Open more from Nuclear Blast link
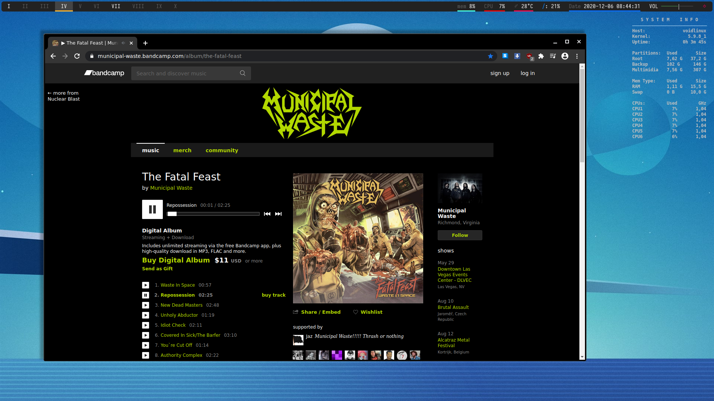Viewport: 714px width, 401px height. click(x=64, y=96)
